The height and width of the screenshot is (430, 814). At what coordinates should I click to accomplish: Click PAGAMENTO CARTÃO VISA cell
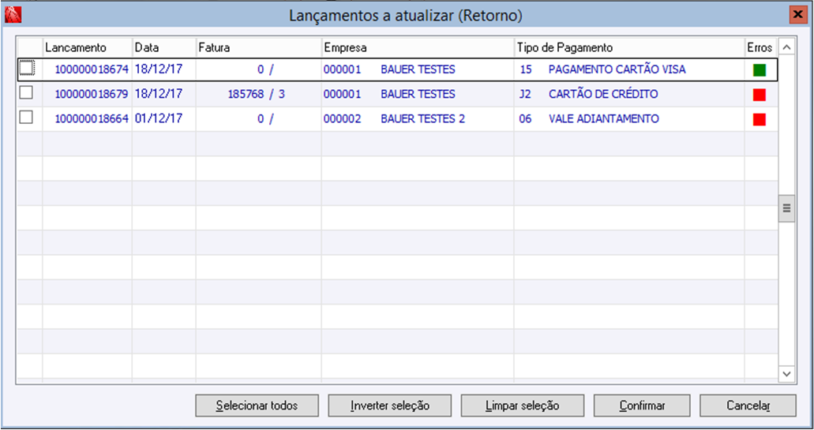click(617, 69)
